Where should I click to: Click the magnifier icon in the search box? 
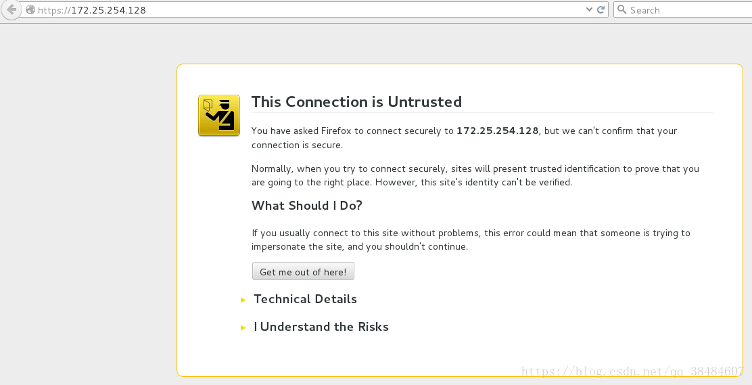pyautogui.click(x=622, y=9)
